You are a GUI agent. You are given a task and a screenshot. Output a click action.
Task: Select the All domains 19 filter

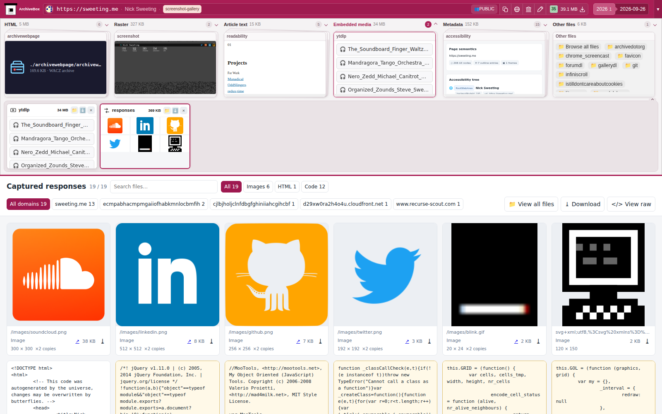pos(28,204)
